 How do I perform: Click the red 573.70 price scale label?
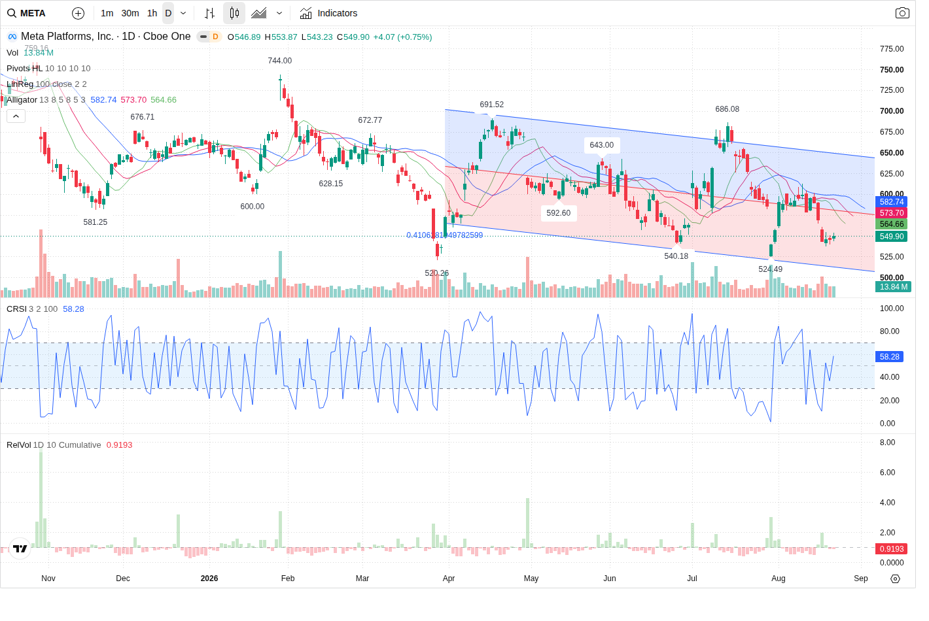click(x=891, y=213)
